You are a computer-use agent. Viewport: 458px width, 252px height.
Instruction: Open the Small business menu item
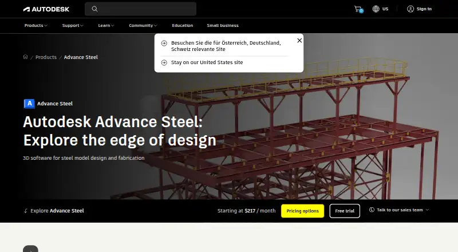223,25
